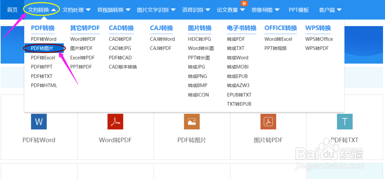Go to 首页 in the navigation bar
Screen dimensions: 385x179
12,10
